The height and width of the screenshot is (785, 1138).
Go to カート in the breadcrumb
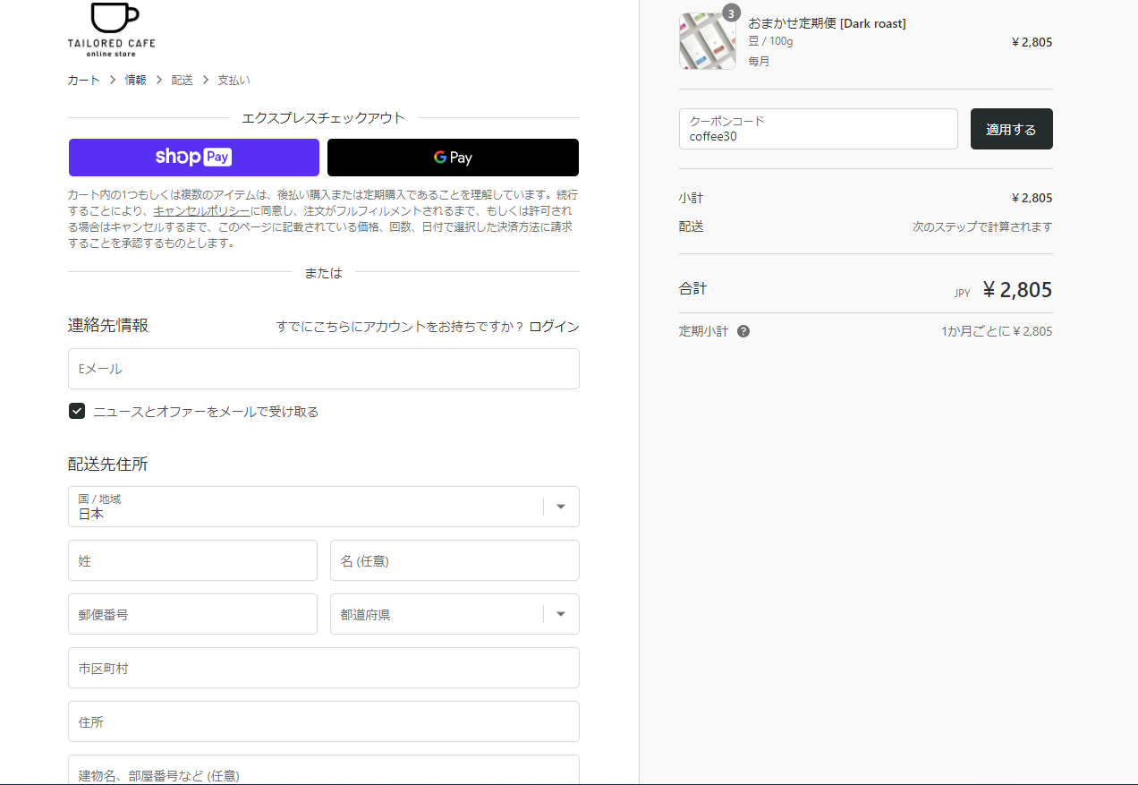pyautogui.click(x=84, y=80)
